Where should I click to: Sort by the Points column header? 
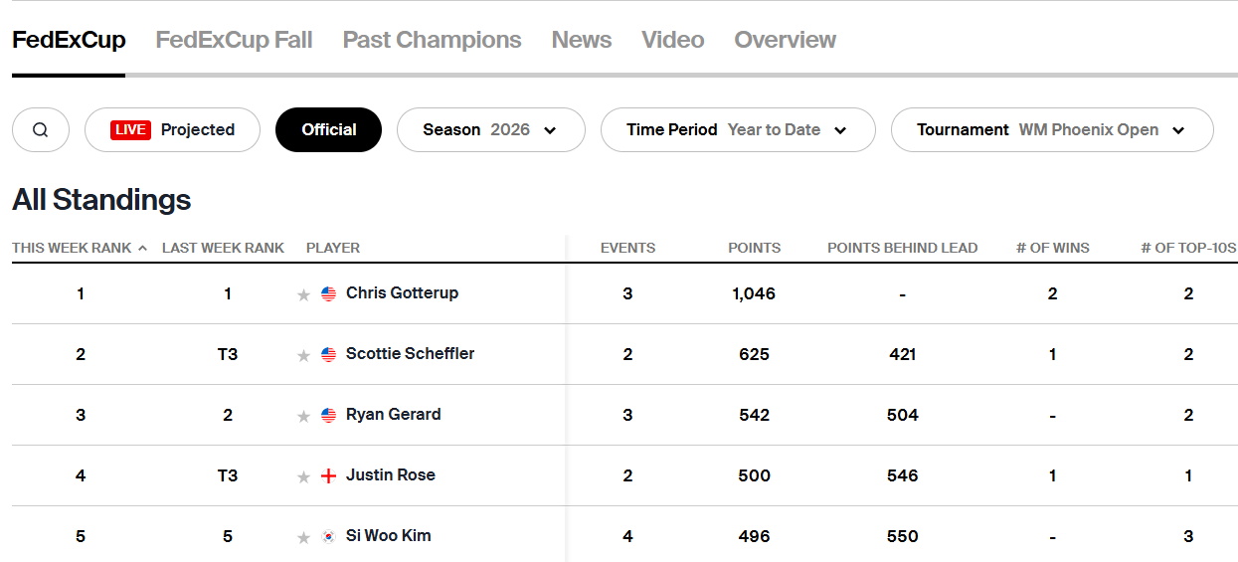[x=754, y=248]
